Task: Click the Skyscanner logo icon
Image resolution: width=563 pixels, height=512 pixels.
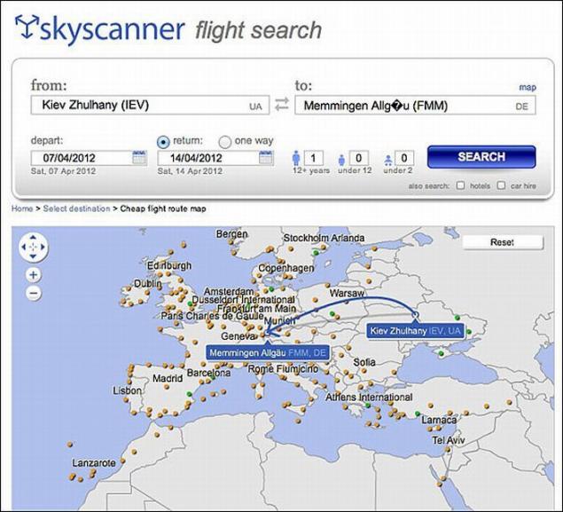Action: 27,27
